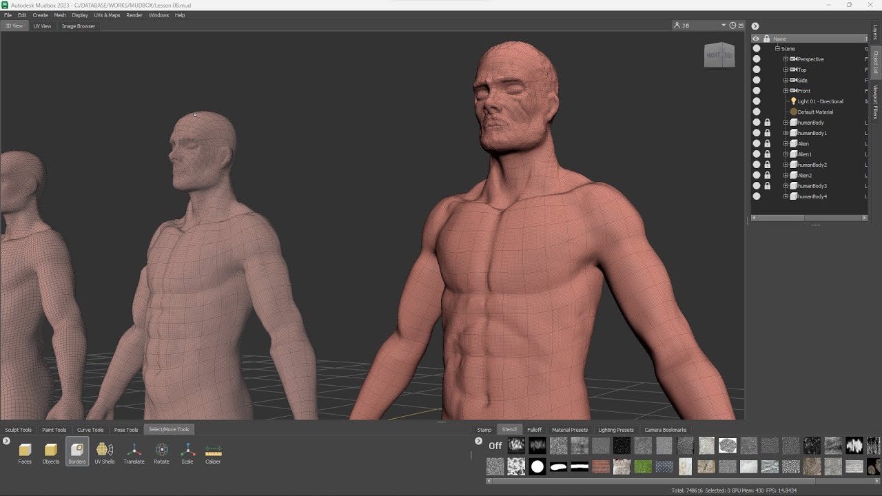Viewport: 882px width, 496px height.
Task: Expand the Top camera node
Action: click(x=786, y=70)
